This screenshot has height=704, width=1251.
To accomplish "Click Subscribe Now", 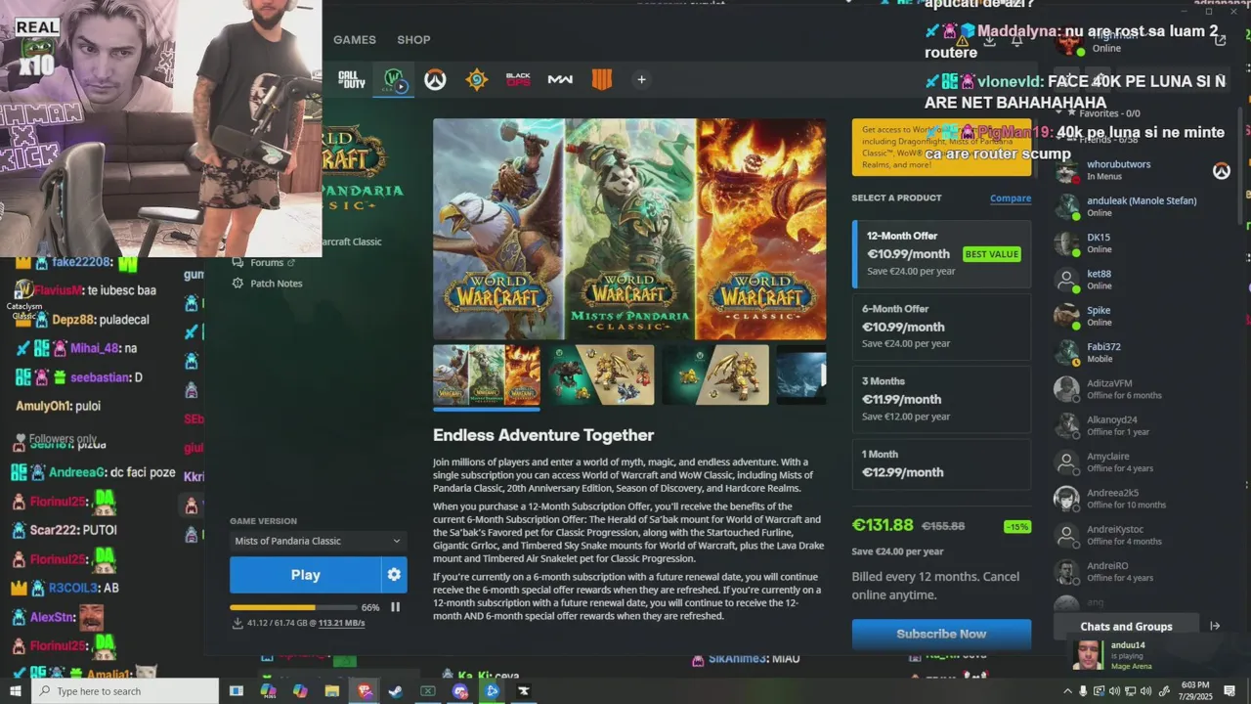I will pos(941,634).
